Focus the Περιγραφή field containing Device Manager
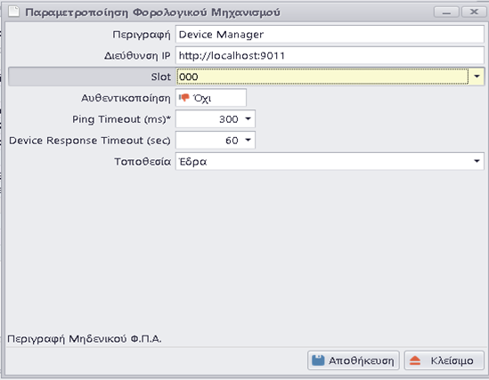This screenshot has width=489, height=380. 330,34
